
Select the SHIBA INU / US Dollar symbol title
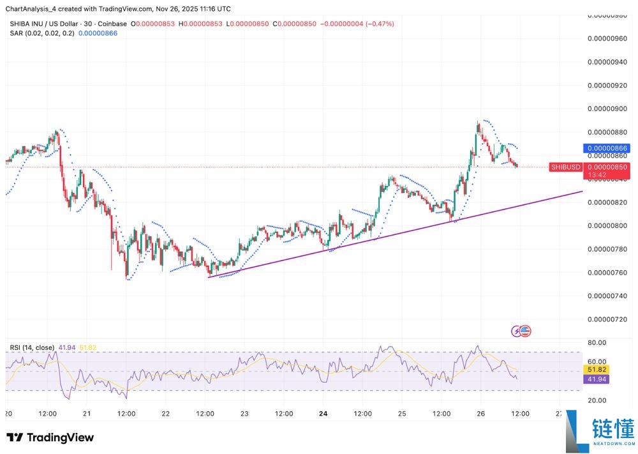coord(45,23)
